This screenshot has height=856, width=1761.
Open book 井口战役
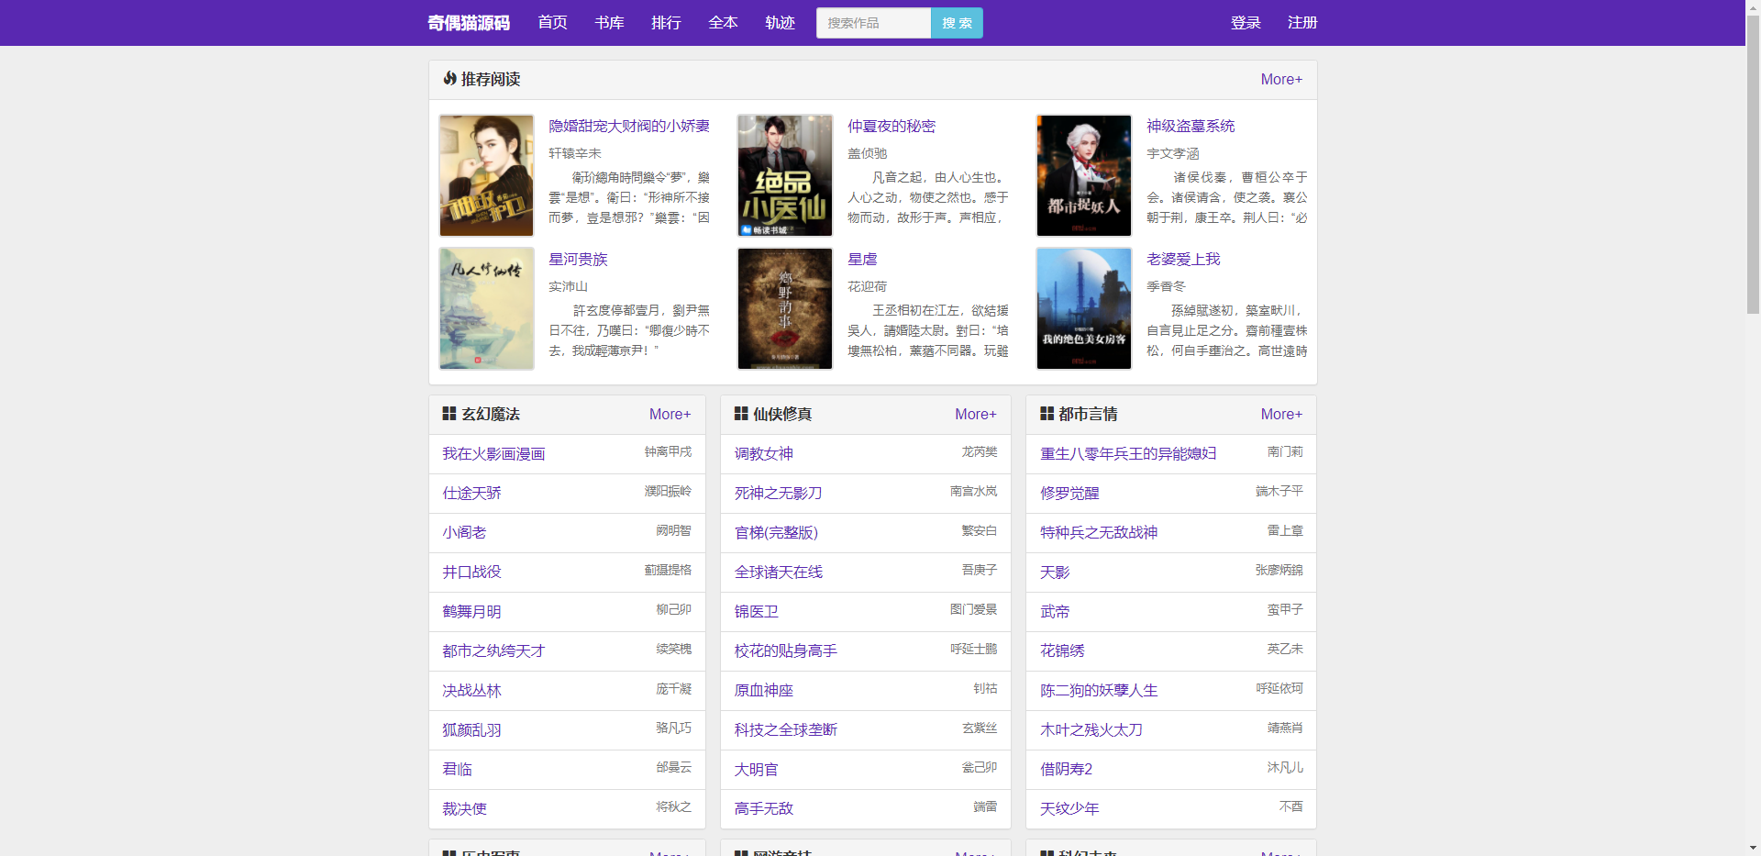(471, 573)
